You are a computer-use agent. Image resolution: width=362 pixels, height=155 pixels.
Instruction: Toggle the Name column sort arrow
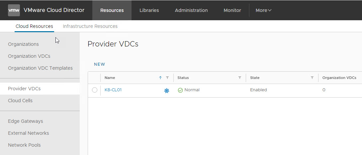pyautogui.click(x=160, y=78)
